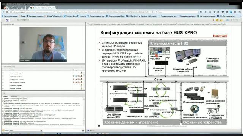
Task: Open the smiley picker in the chat bar
Action: pyautogui.click(x=3, y=130)
